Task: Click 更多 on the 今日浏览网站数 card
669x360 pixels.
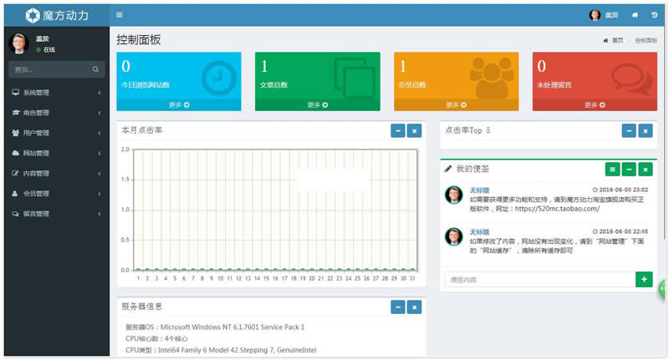Action: click(178, 105)
